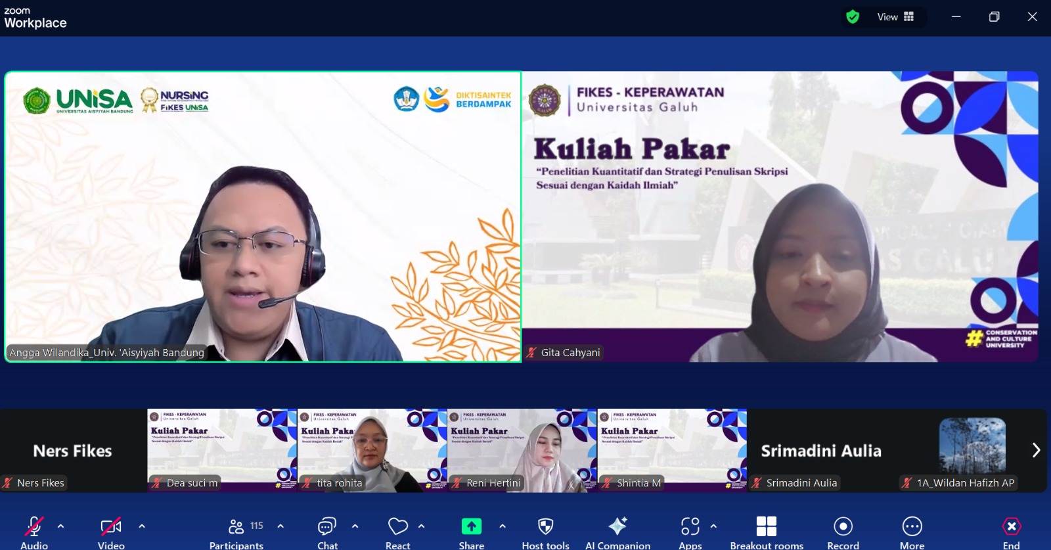Open the Chat panel

(327, 528)
